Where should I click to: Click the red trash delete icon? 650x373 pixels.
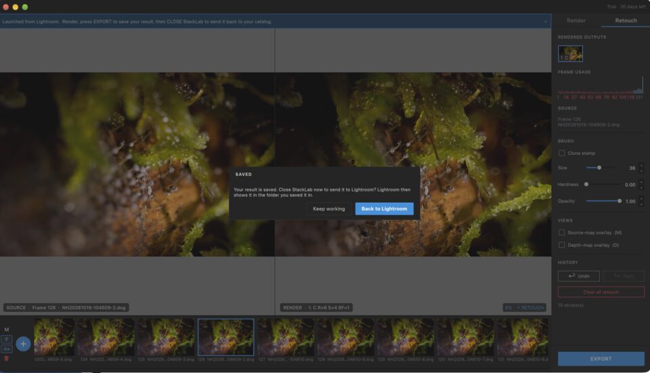pyautogui.click(x=6, y=359)
